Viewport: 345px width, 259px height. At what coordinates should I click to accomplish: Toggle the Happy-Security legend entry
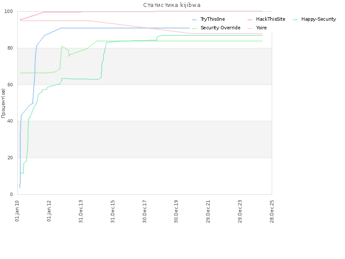click(x=314, y=19)
